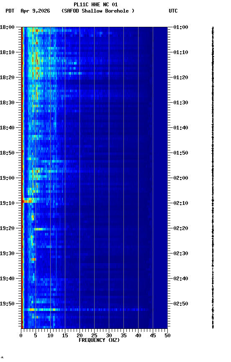The width and height of the screenshot is (231, 362).
Task: Click the '02:50' UTC time label
Action: point(181,304)
